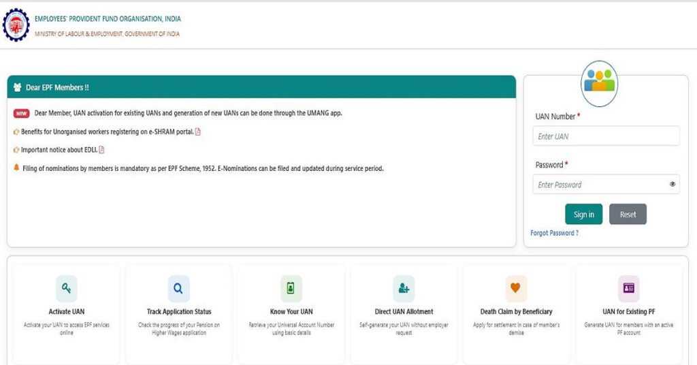Click the bell icon beside the nominations notice
The image size is (697, 365).
click(x=16, y=168)
